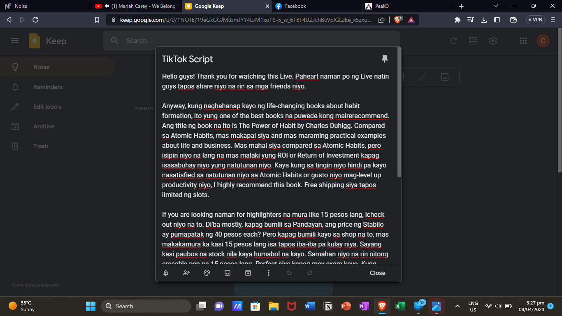562x316 pixels.
Task: Bookmark this page
Action: pyautogui.click(x=97, y=20)
